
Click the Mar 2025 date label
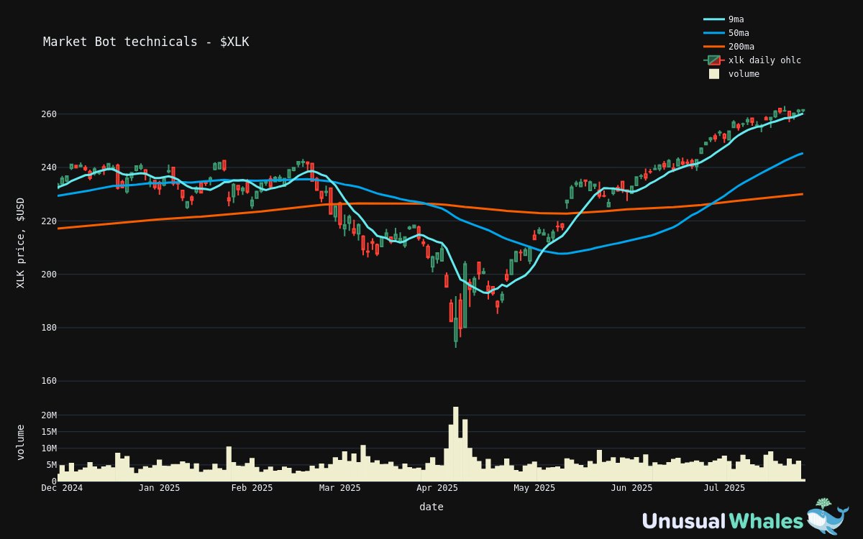(x=339, y=488)
